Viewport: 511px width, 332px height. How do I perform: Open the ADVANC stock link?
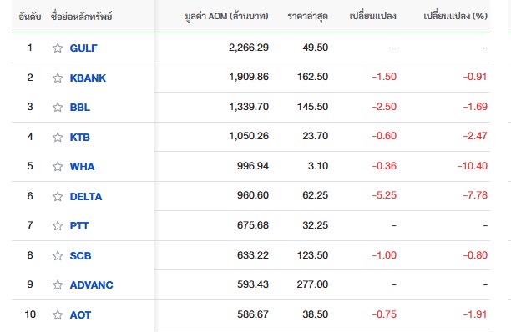[x=92, y=285]
